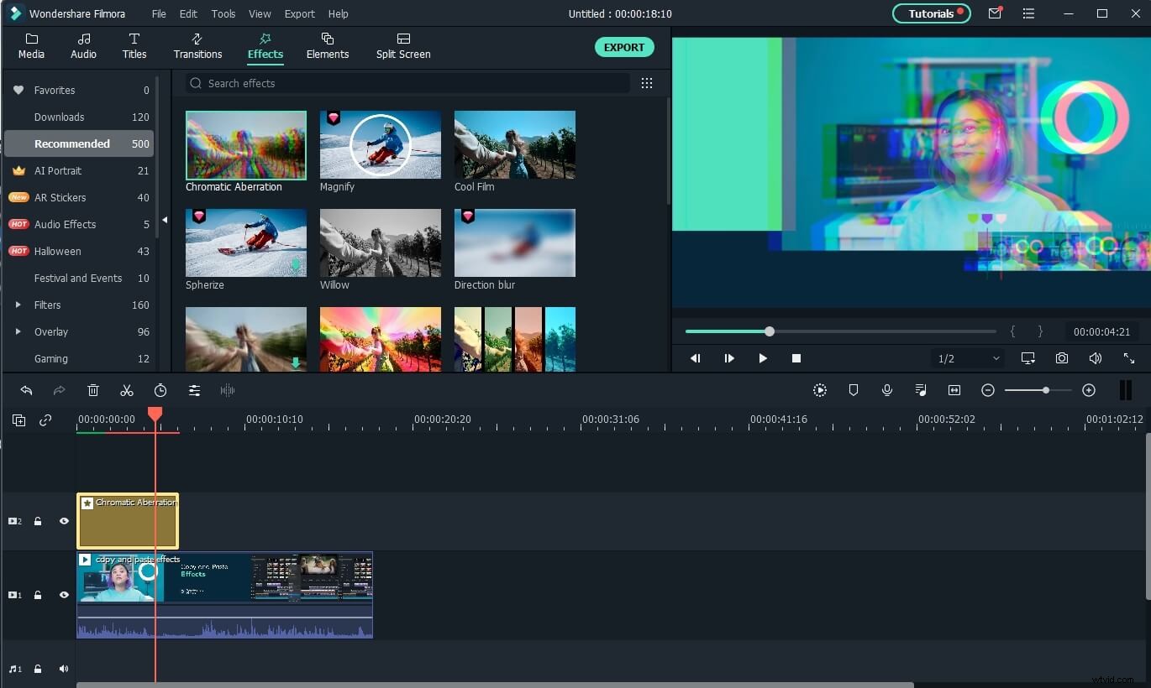Click the Record Voiceover microphone icon

[x=886, y=390]
